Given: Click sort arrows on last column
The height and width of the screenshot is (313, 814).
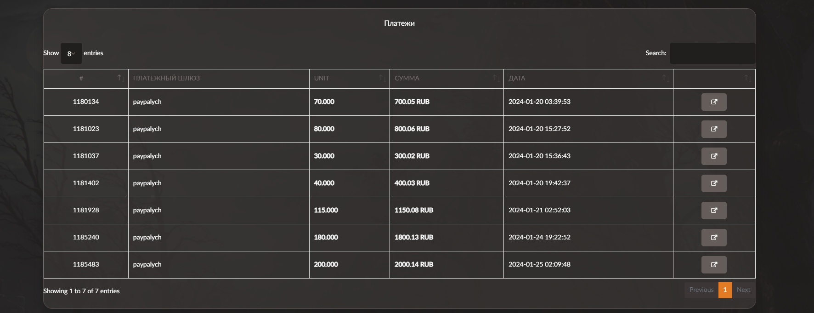Looking at the screenshot, I should point(747,79).
